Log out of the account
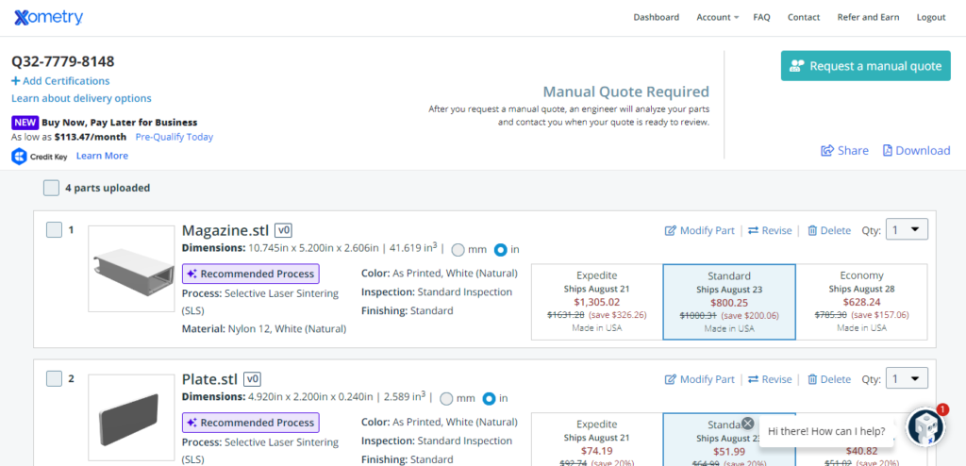 [x=931, y=17]
